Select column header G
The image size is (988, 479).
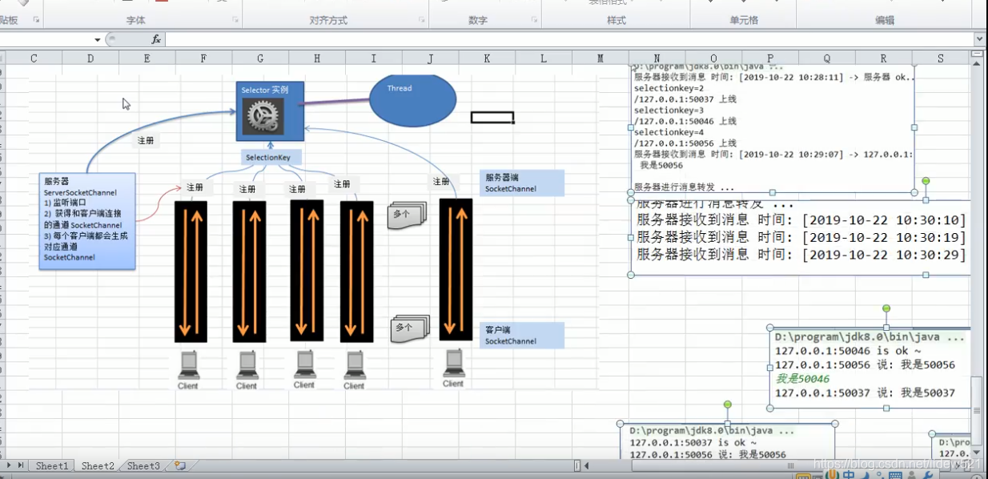(x=260, y=58)
